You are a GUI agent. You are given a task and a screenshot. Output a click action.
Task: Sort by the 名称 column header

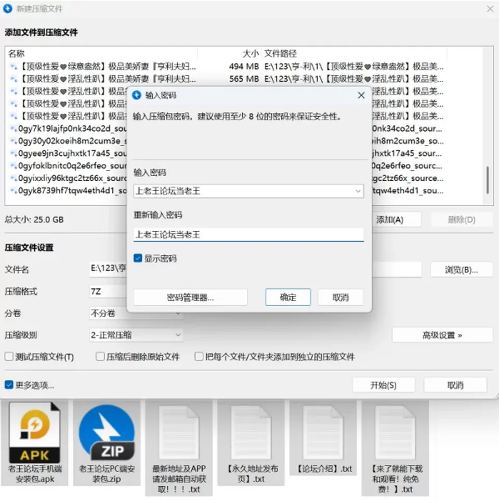click(x=101, y=53)
